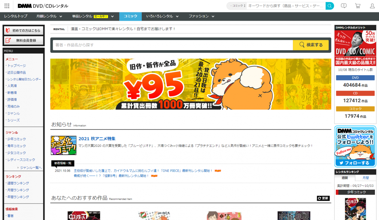This screenshot has width=379, height=220.
Task: Click the 新着情報一覧 label
Action: [x=63, y=163]
